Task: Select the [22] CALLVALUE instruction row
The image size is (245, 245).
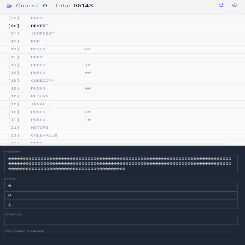Action: [122, 136]
